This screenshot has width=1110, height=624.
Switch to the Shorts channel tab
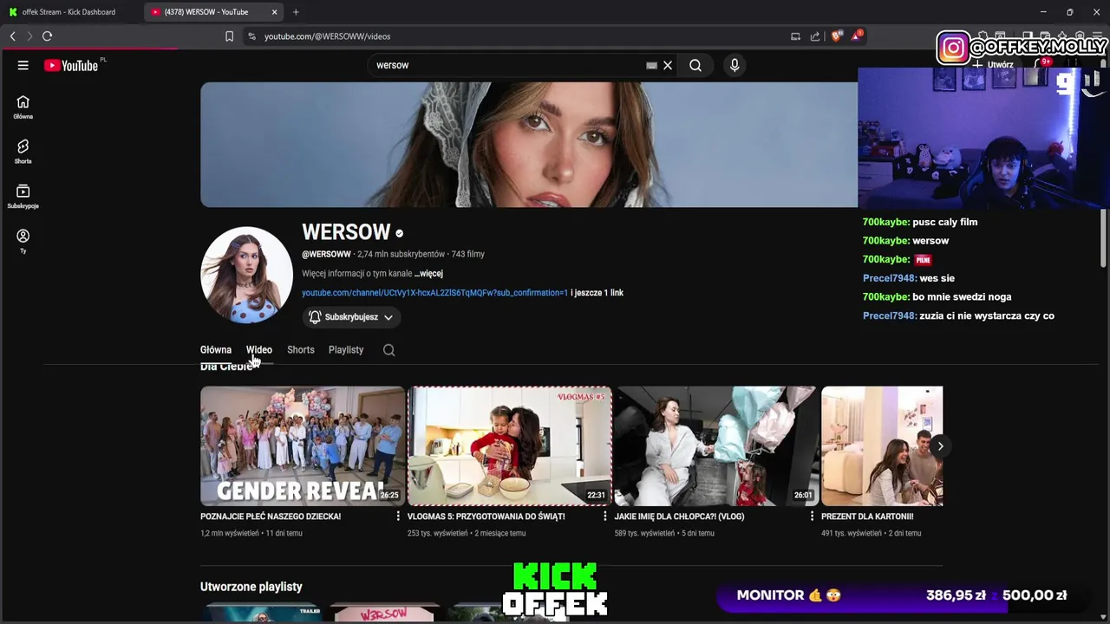click(301, 350)
